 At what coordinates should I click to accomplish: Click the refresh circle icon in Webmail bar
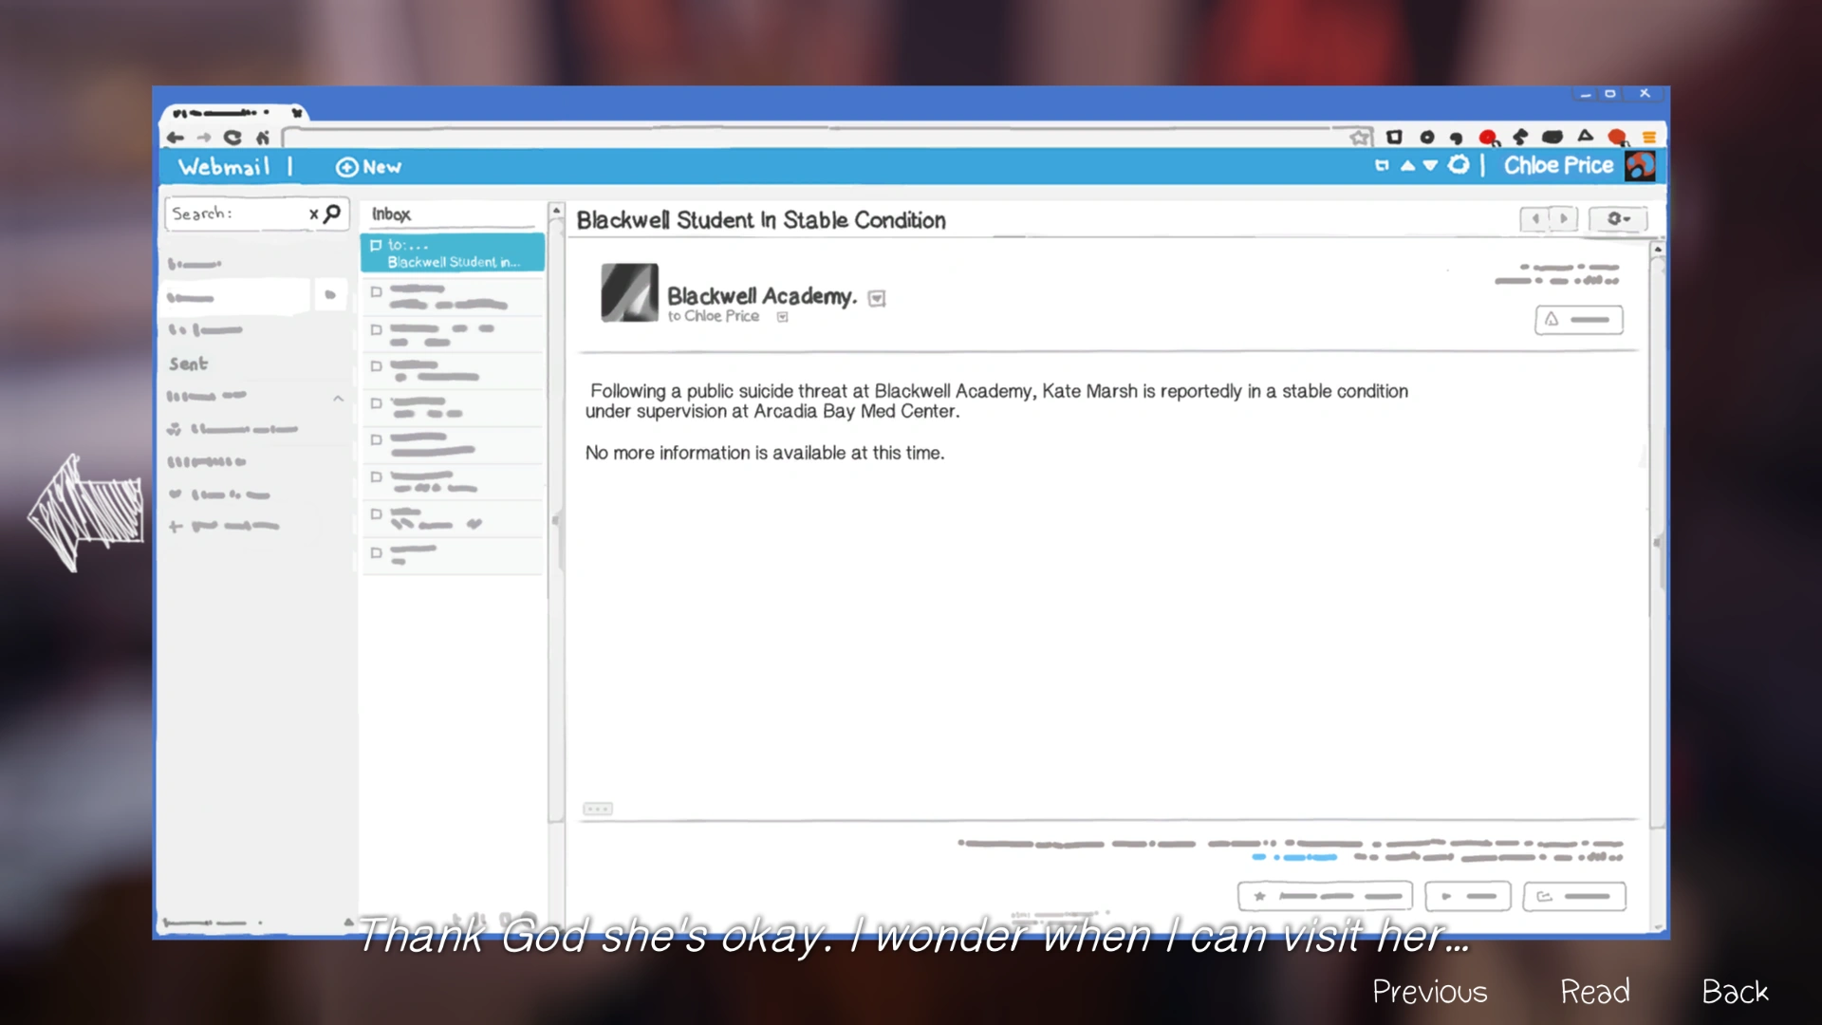[x=1459, y=165]
